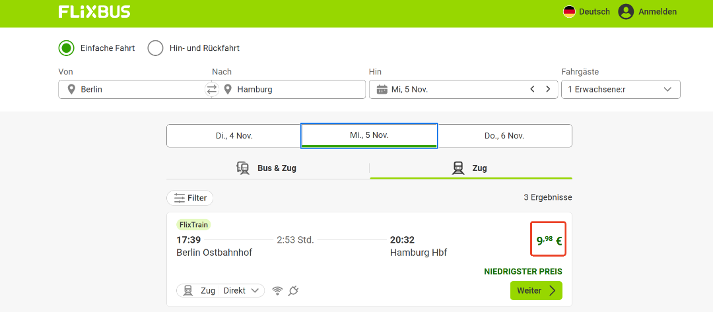The height and width of the screenshot is (312, 713).
Task: Click the calendar icon in date field
Action: point(382,89)
